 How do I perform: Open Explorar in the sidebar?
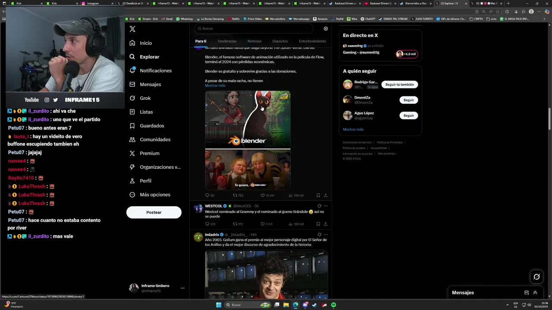144,57
